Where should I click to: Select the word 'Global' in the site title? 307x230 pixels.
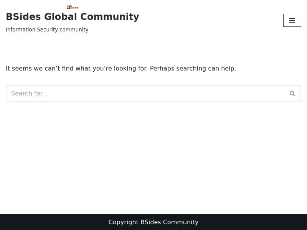tap(60, 17)
